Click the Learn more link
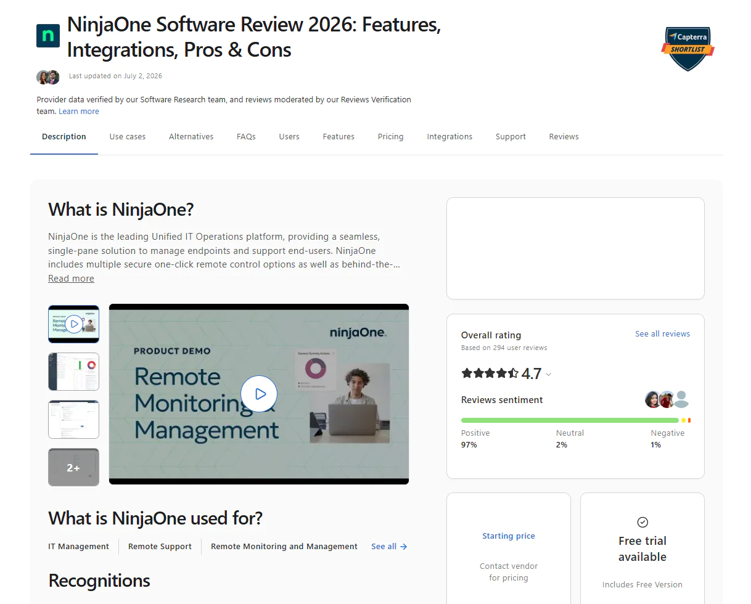 (79, 112)
